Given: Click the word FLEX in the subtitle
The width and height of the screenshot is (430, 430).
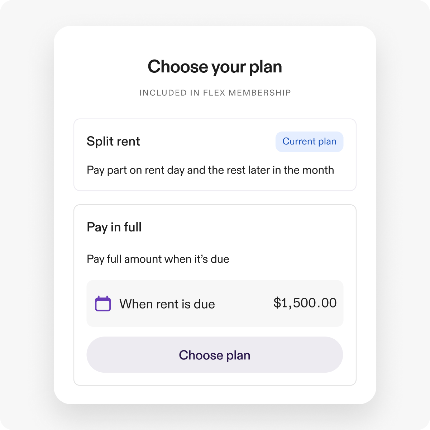Looking at the screenshot, I should point(214,93).
